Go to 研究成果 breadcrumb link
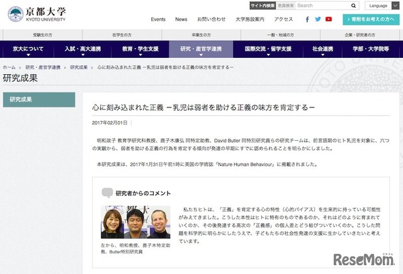403x274 pixels. (x=79, y=67)
